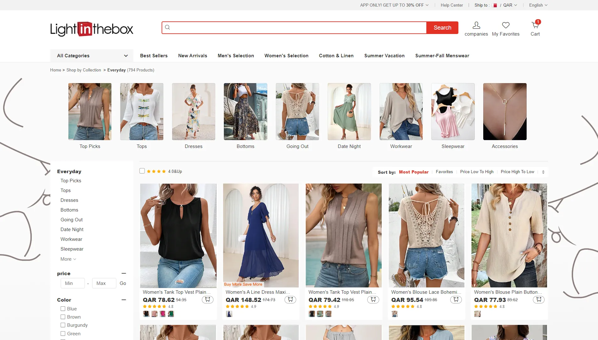Select the magenta swatch on first Tank Top
The width and height of the screenshot is (598, 340).
point(163,314)
